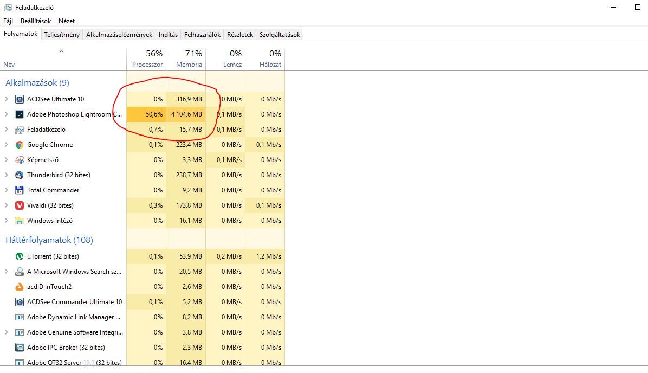Viewport: 648px width, 373px height.
Task: Click the µTorrent process icon
Action: click(20, 256)
